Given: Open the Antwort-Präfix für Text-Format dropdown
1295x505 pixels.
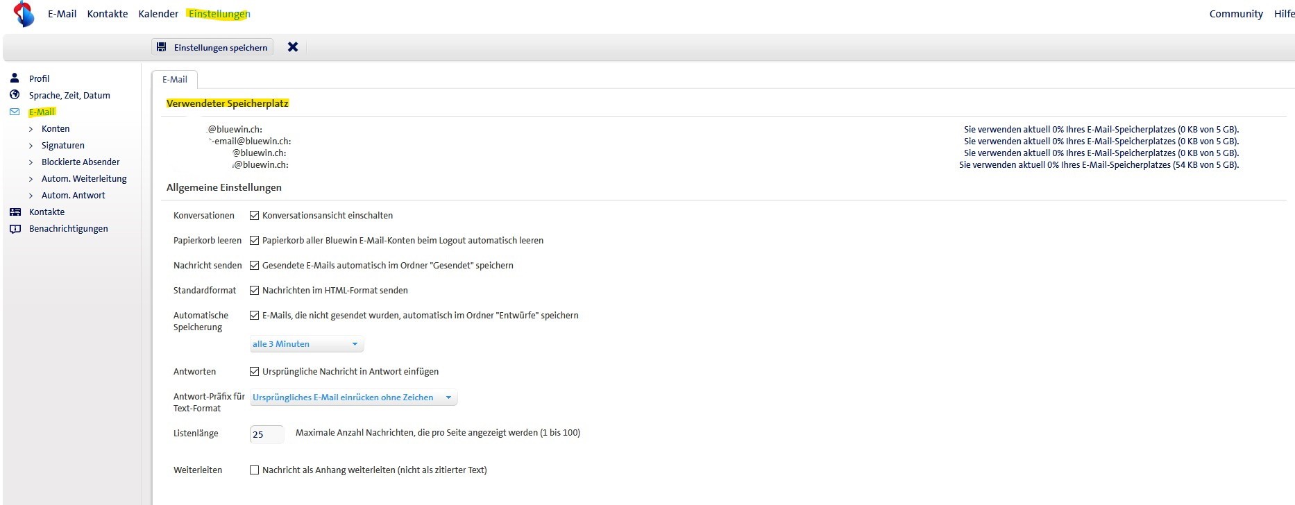Looking at the screenshot, I should (353, 397).
